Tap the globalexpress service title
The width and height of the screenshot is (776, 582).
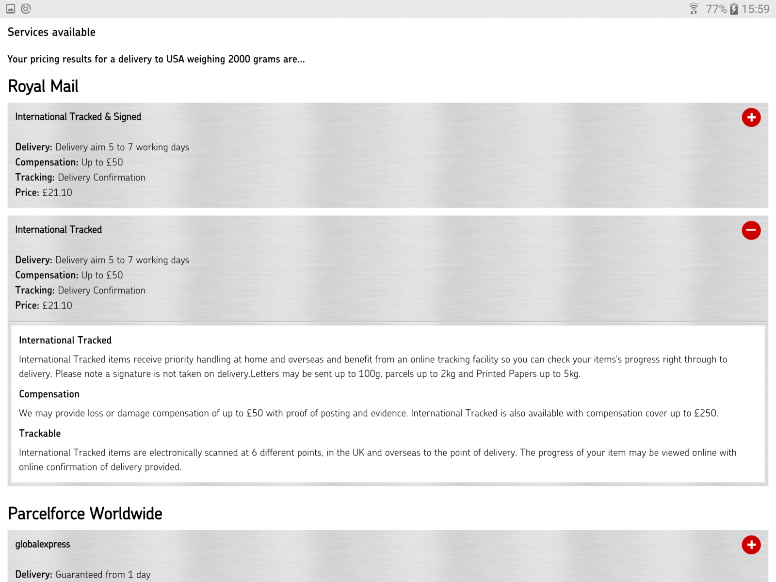tap(43, 544)
